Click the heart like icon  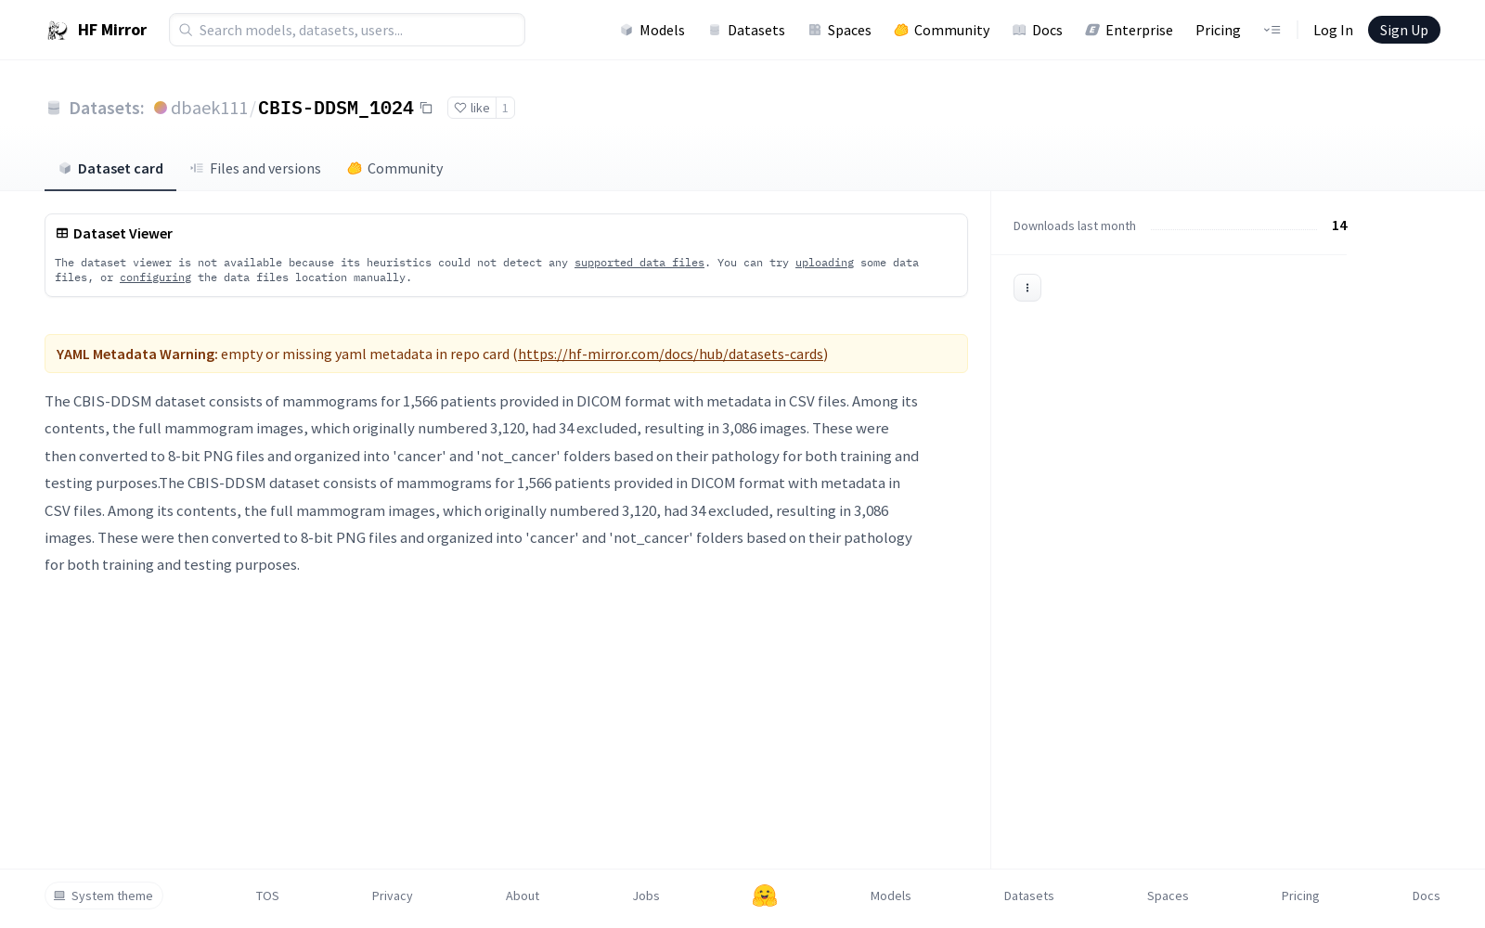pyautogui.click(x=460, y=108)
